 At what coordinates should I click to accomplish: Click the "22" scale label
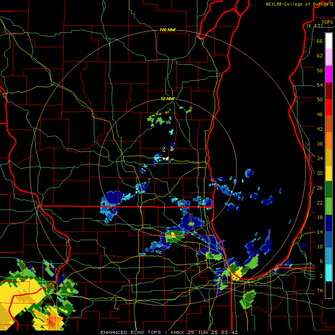320,203
